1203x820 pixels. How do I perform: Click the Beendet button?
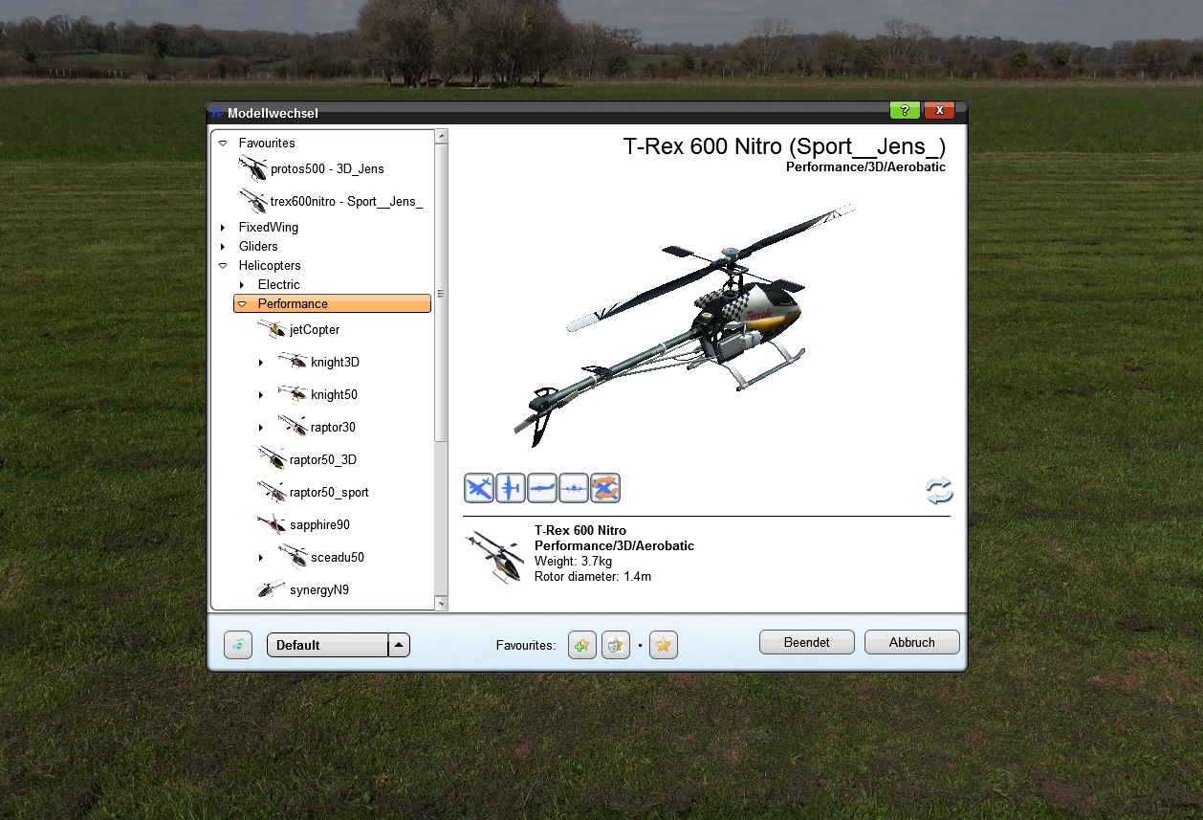(806, 643)
